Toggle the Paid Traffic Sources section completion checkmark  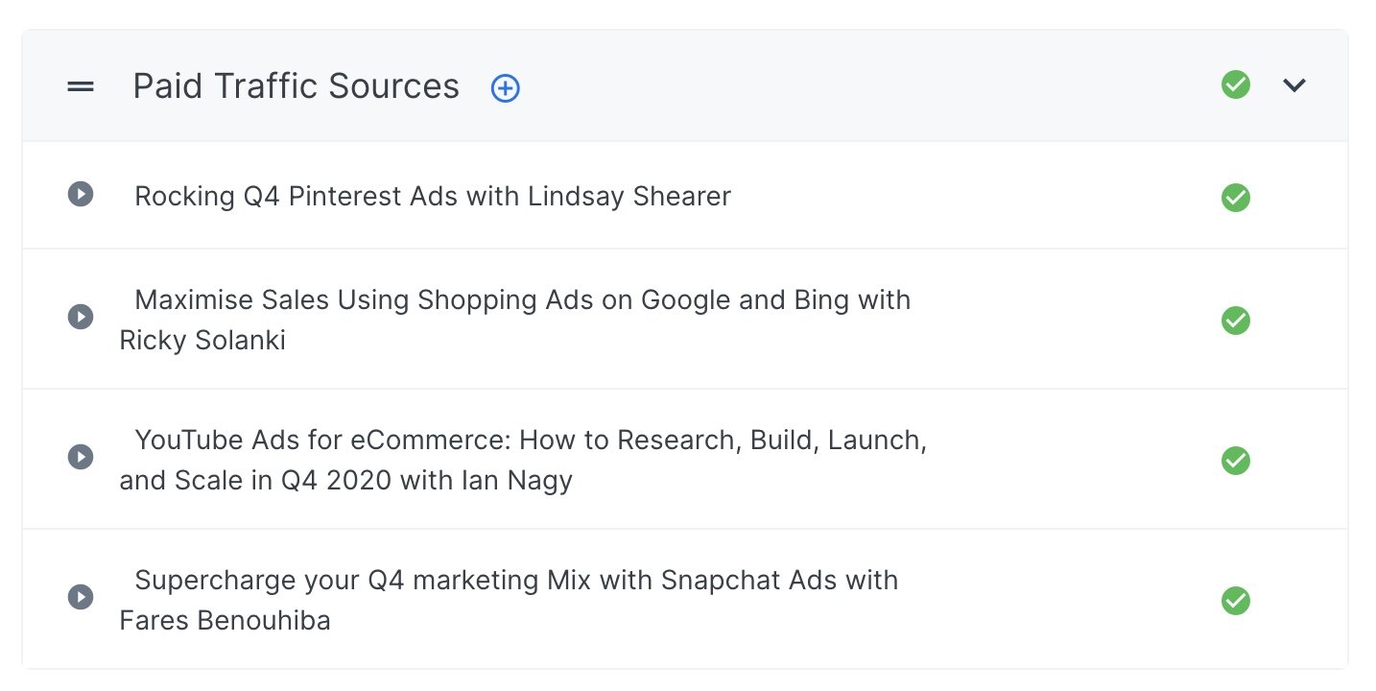coord(1236,84)
